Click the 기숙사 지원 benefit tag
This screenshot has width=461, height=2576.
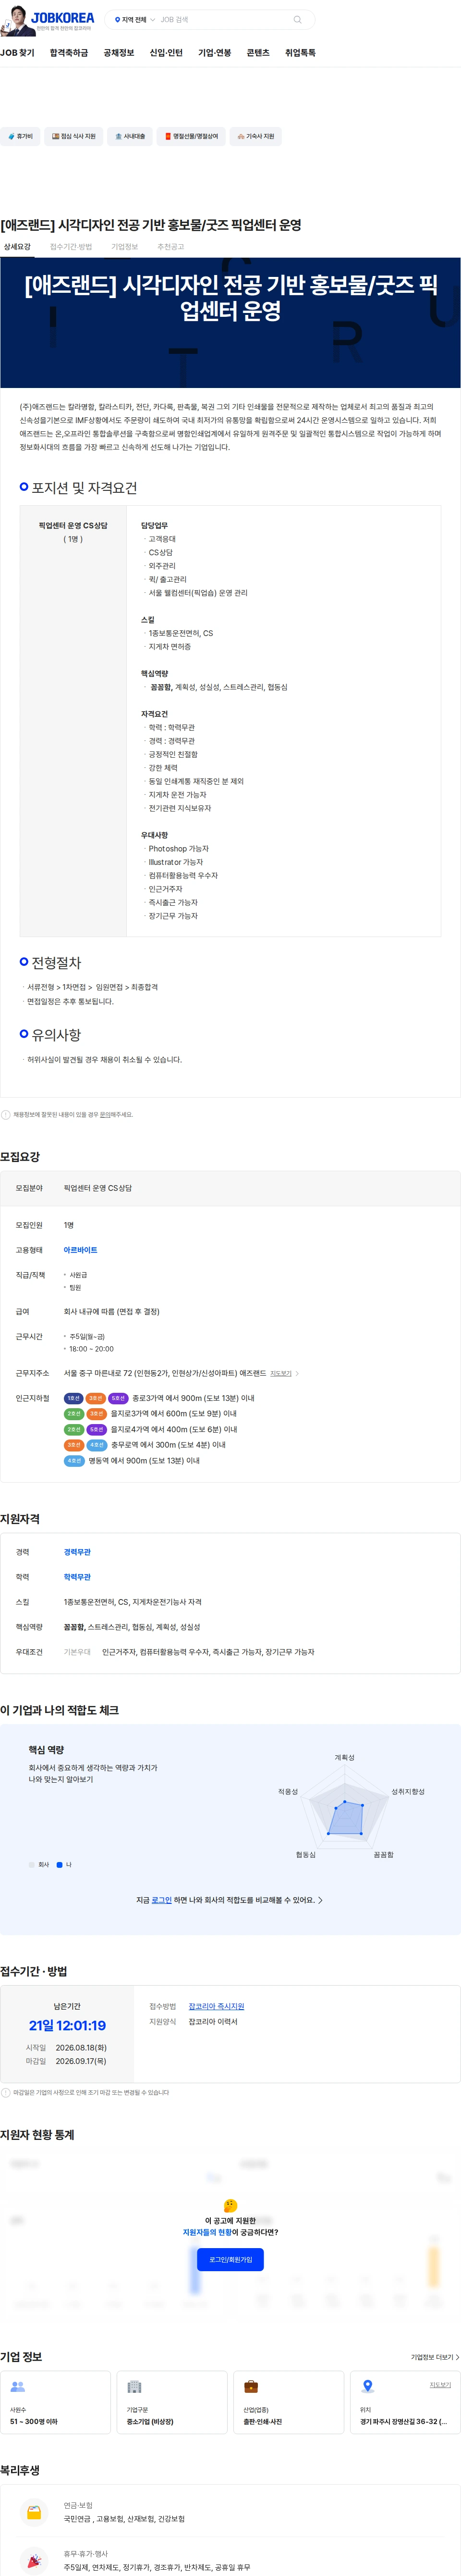pos(255,136)
